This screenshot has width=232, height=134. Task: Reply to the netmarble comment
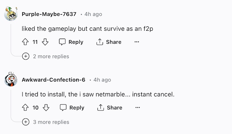tap(72, 108)
